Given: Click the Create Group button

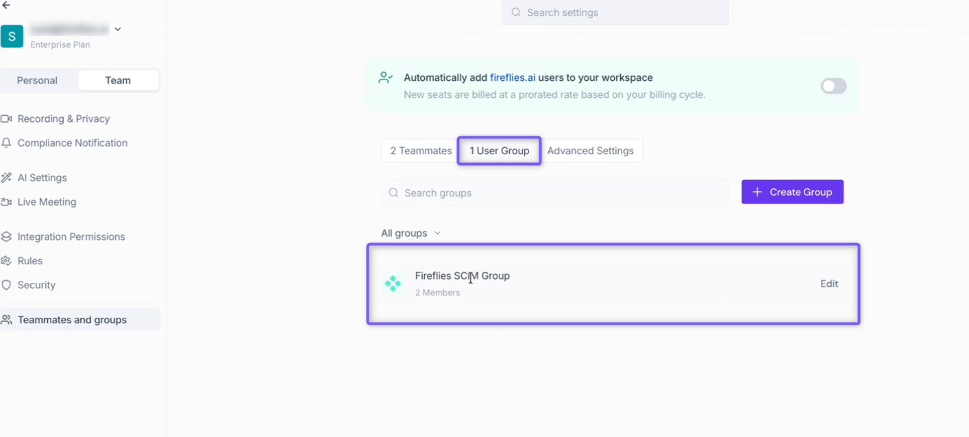Looking at the screenshot, I should point(792,192).
